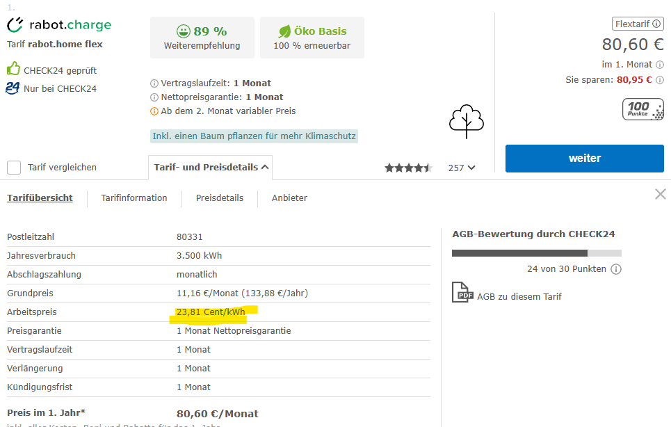Screen dimensions: 671x427
Task: Click the Flextarif label
Action: click(x=633, y=24)
